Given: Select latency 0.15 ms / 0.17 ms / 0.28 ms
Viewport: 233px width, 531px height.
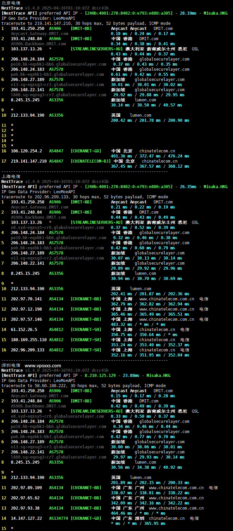Looking at the screenshot, I should (x=143, y=396).
